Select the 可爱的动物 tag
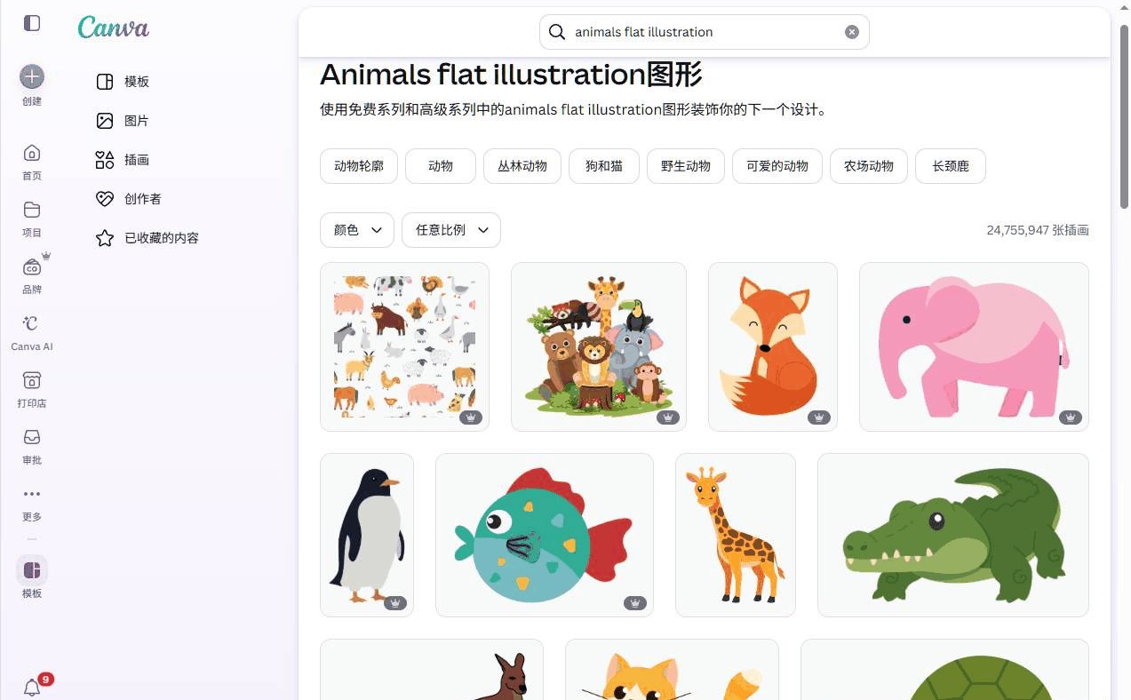This screenshot has height=700, width=1131. [x=777, y=166]
